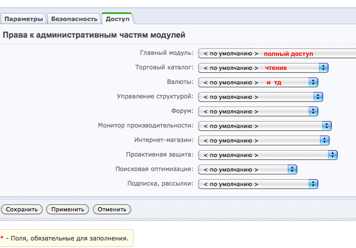Click the blue arrow stepper of Поисковая оптимизация
Viewport: 356px width, 248px height.
tap(292, 169)
